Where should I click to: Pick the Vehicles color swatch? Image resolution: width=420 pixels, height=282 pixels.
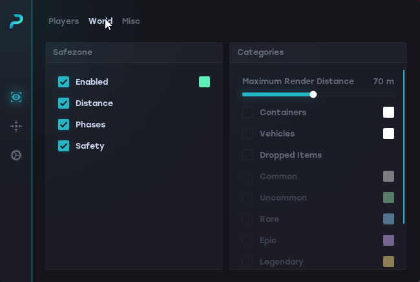click(x=388, y=134)
